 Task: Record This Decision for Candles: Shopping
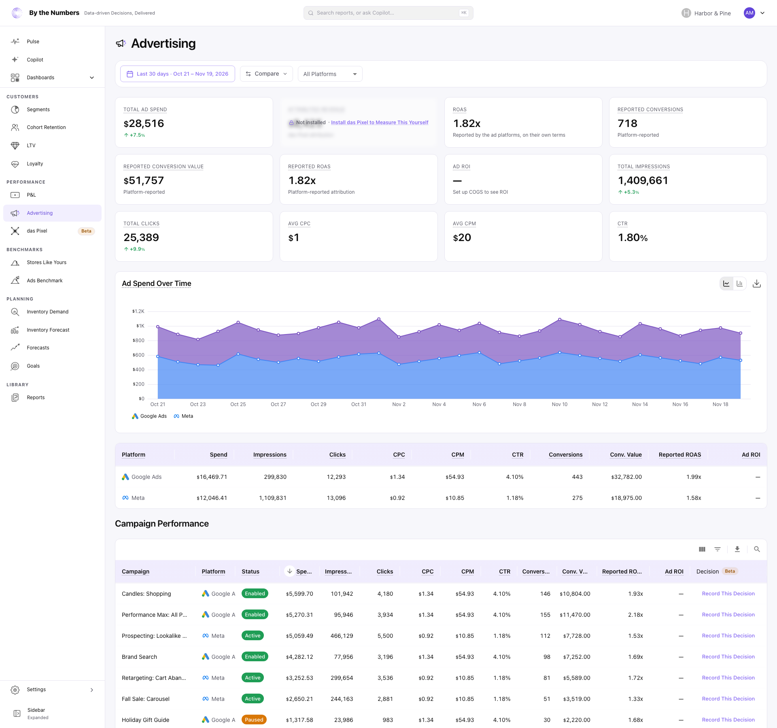728,594
